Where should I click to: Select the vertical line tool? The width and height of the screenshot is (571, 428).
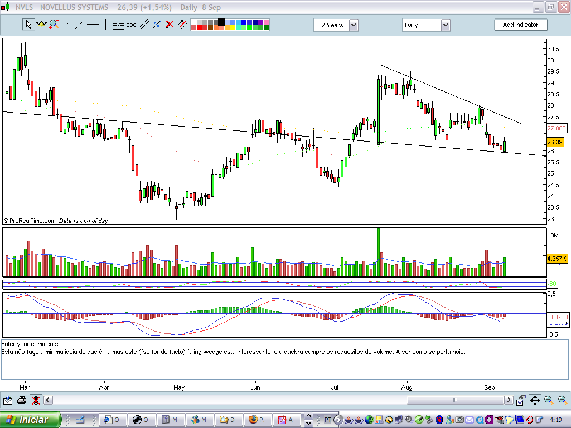[x=105, y=25]
